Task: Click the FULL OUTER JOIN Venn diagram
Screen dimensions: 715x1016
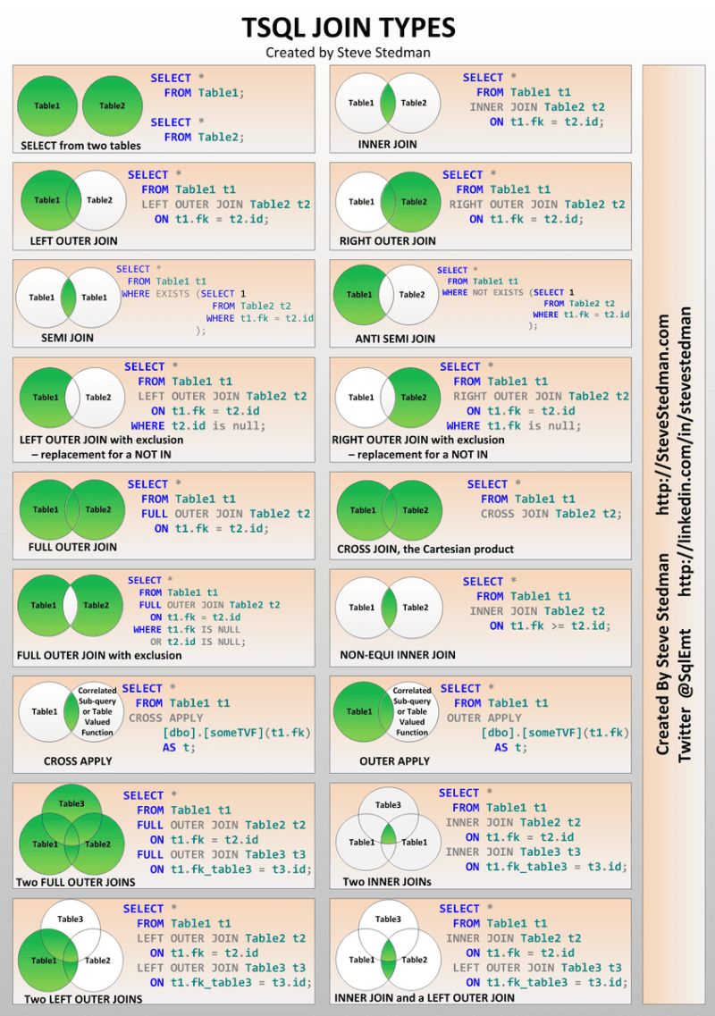Action: pos(70,509)
